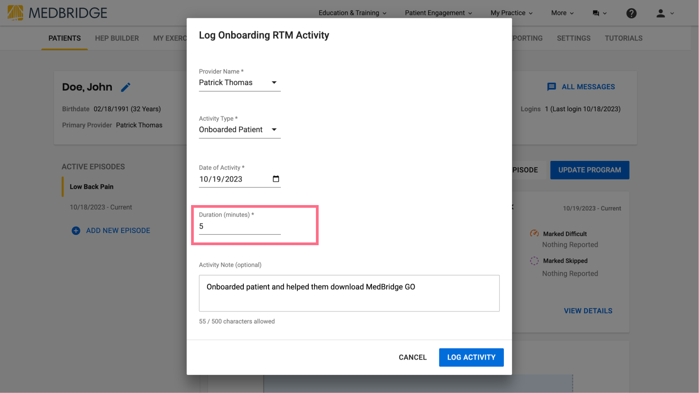Open the calendar picker icon in Date of Activity
Viewport: 699px width, 393px height.
276,179
